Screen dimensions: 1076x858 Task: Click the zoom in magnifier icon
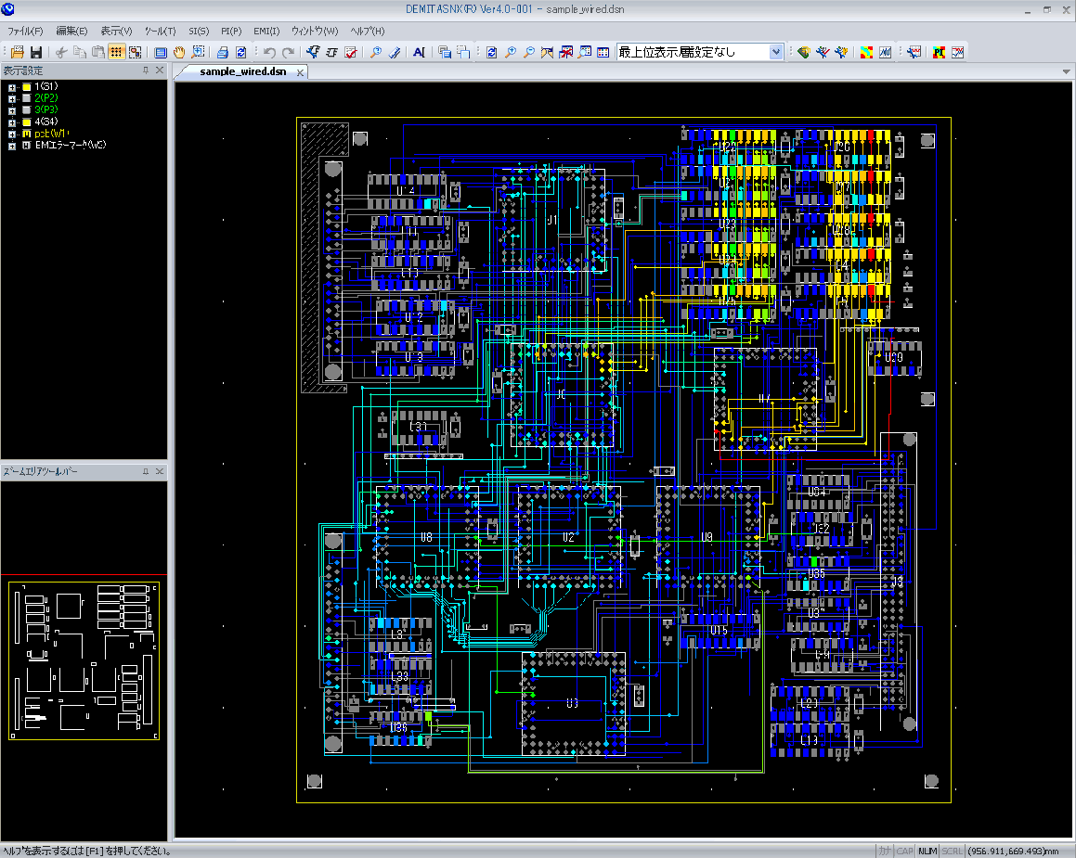coord(511,52)
